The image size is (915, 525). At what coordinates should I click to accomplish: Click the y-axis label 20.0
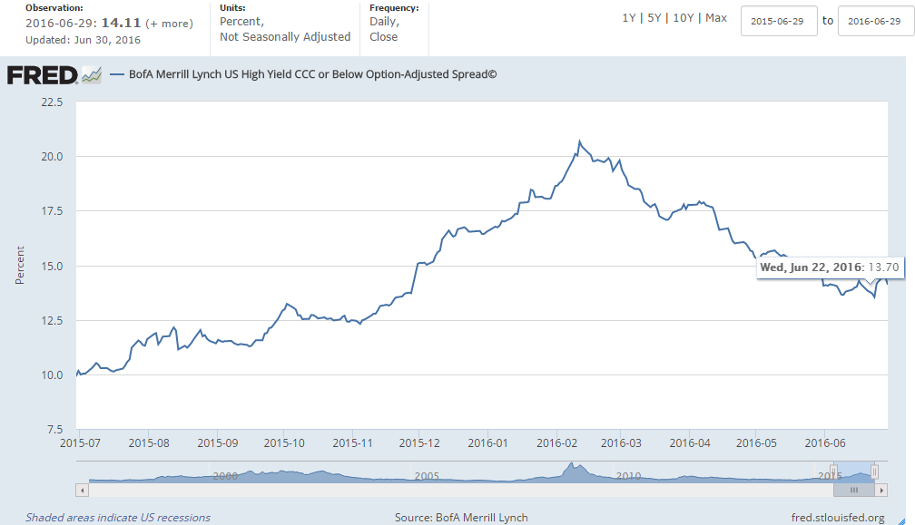coord(52,157)
